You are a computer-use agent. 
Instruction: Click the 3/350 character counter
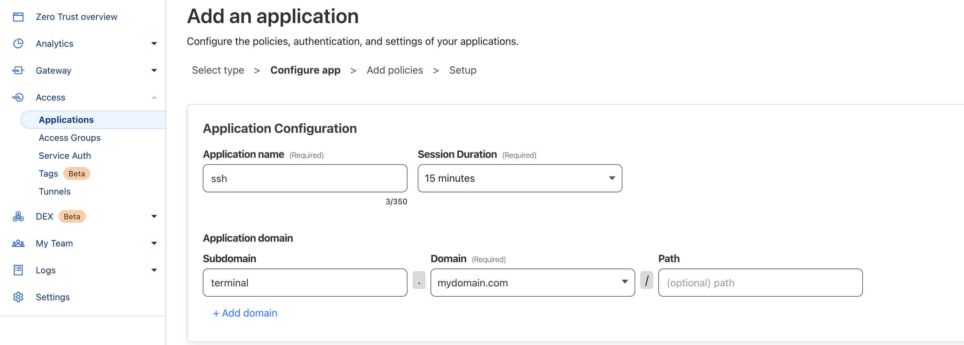click(x=396, y=202)
